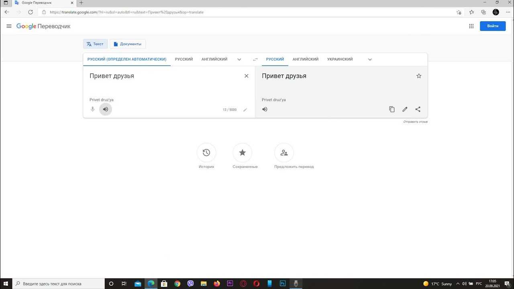
Task: Open Task View on taskbar
Action: 124,283
